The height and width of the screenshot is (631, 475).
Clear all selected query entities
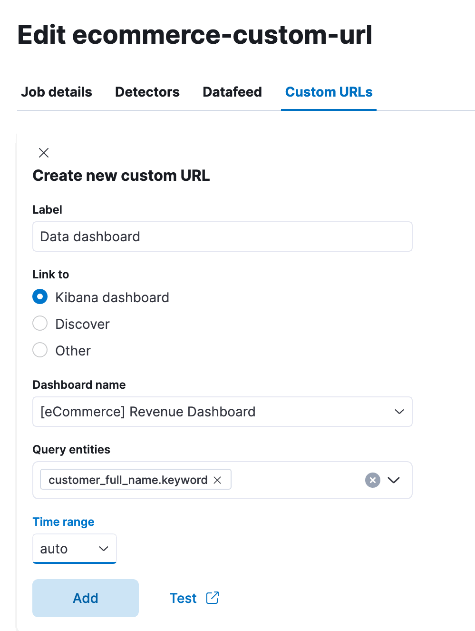pyautogui.click(x=372, y=480)
